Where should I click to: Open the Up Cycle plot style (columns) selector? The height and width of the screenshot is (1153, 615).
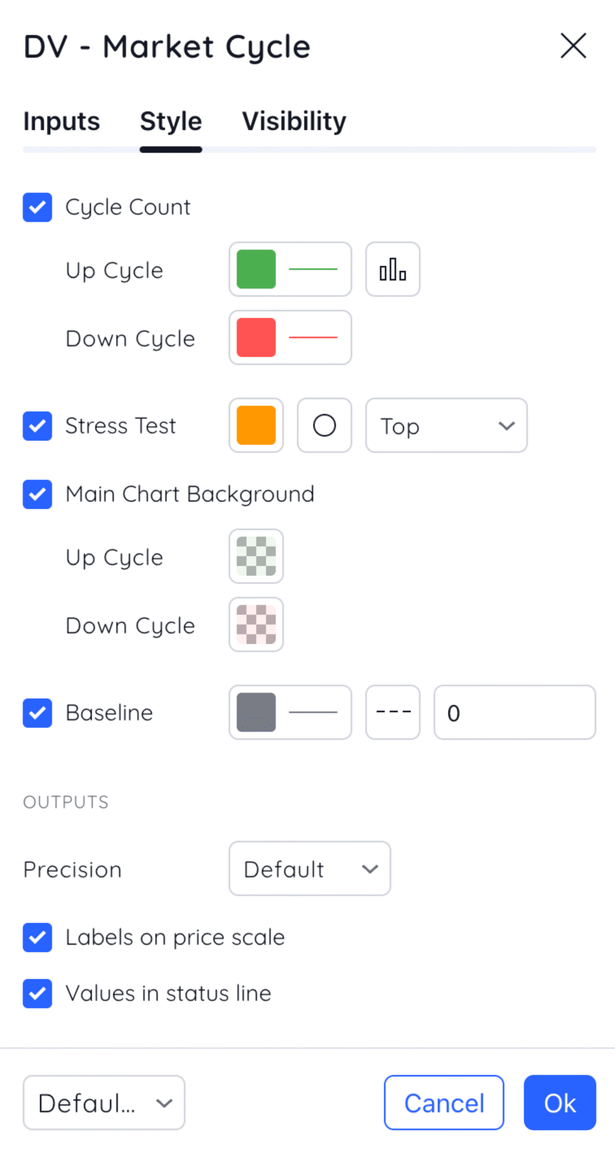[393, 269]
